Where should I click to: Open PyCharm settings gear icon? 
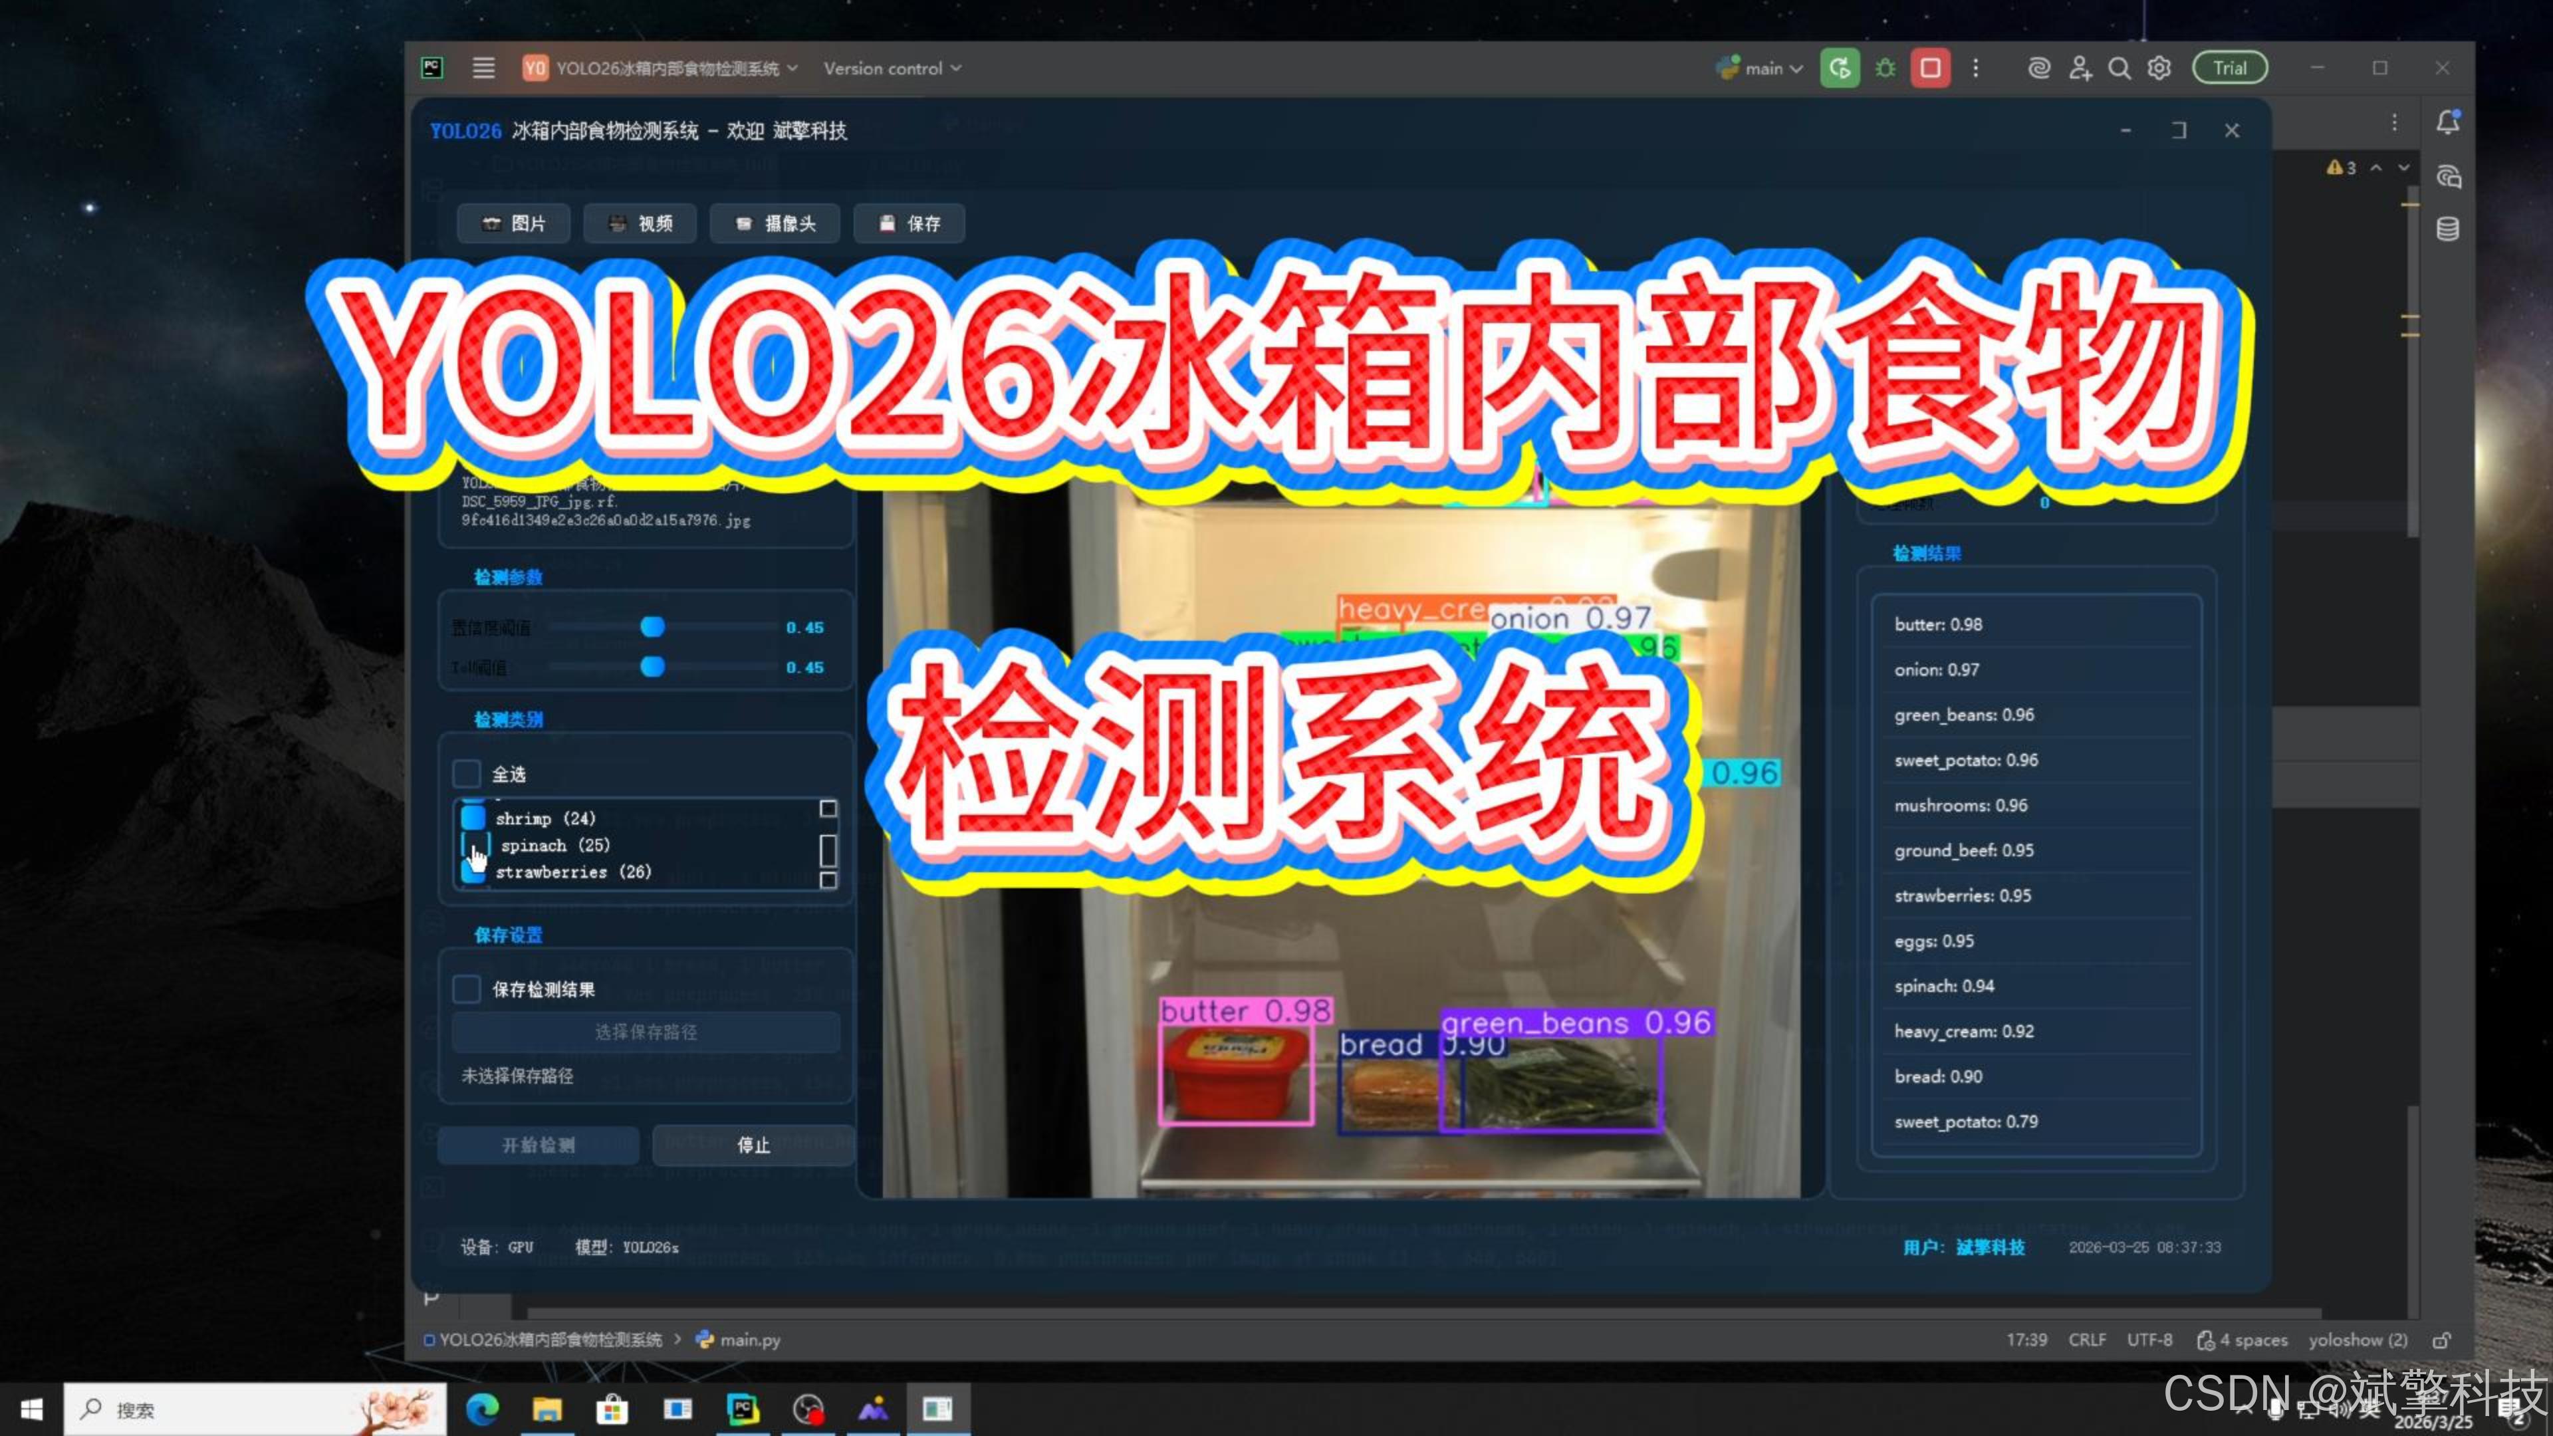[2159, 68]
